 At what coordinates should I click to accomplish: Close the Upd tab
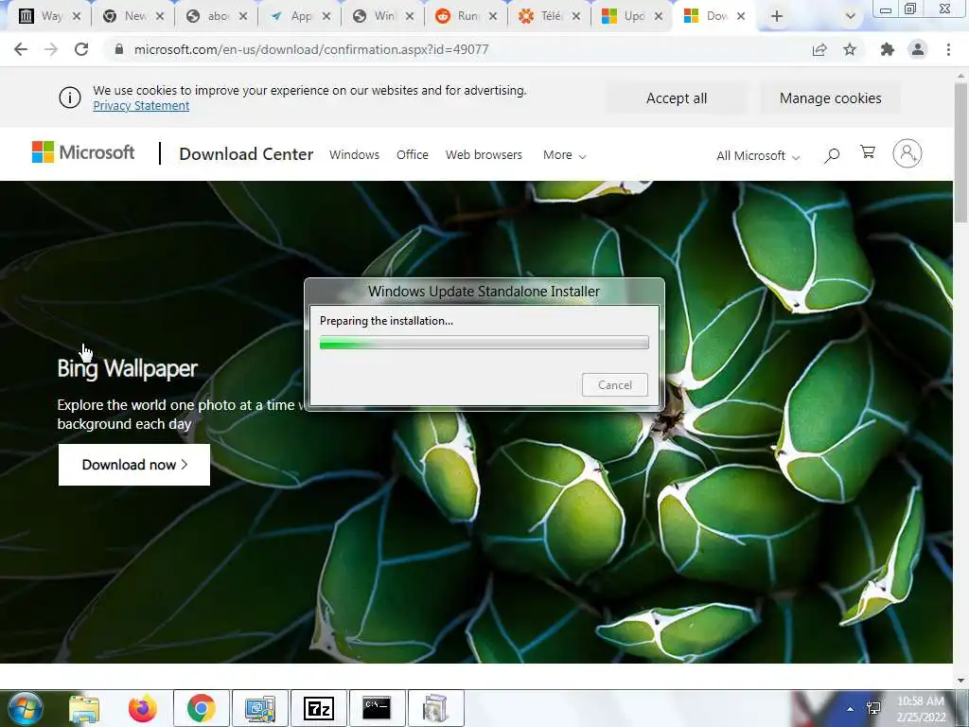[659, 16]
